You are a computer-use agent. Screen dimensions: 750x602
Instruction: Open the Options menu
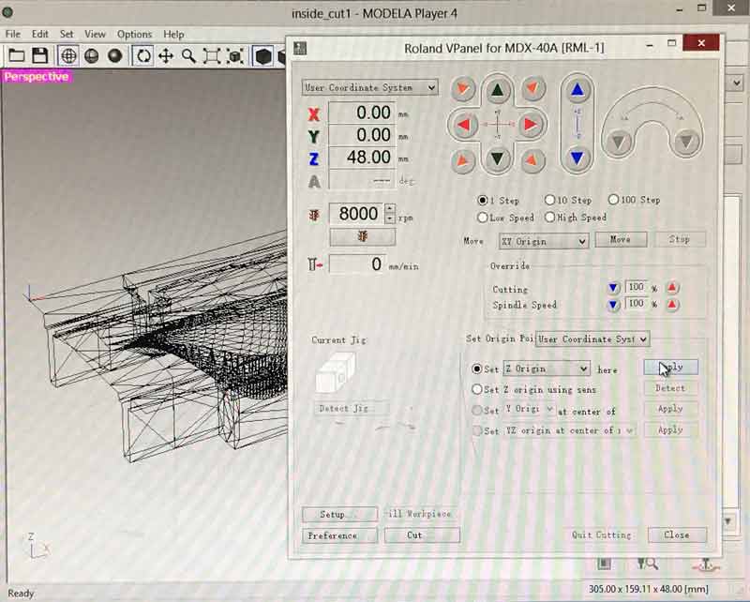click(x=134, y=34)
